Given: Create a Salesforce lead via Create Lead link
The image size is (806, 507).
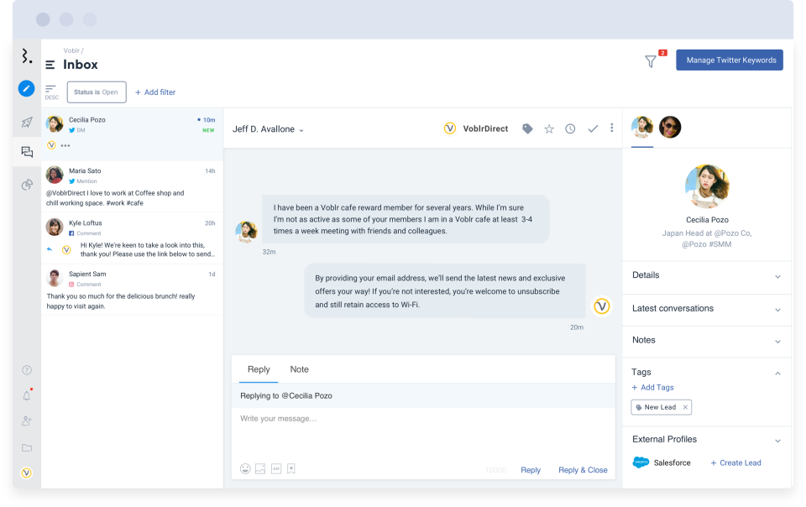Looking at the screenshot, I should pos(735,463).
